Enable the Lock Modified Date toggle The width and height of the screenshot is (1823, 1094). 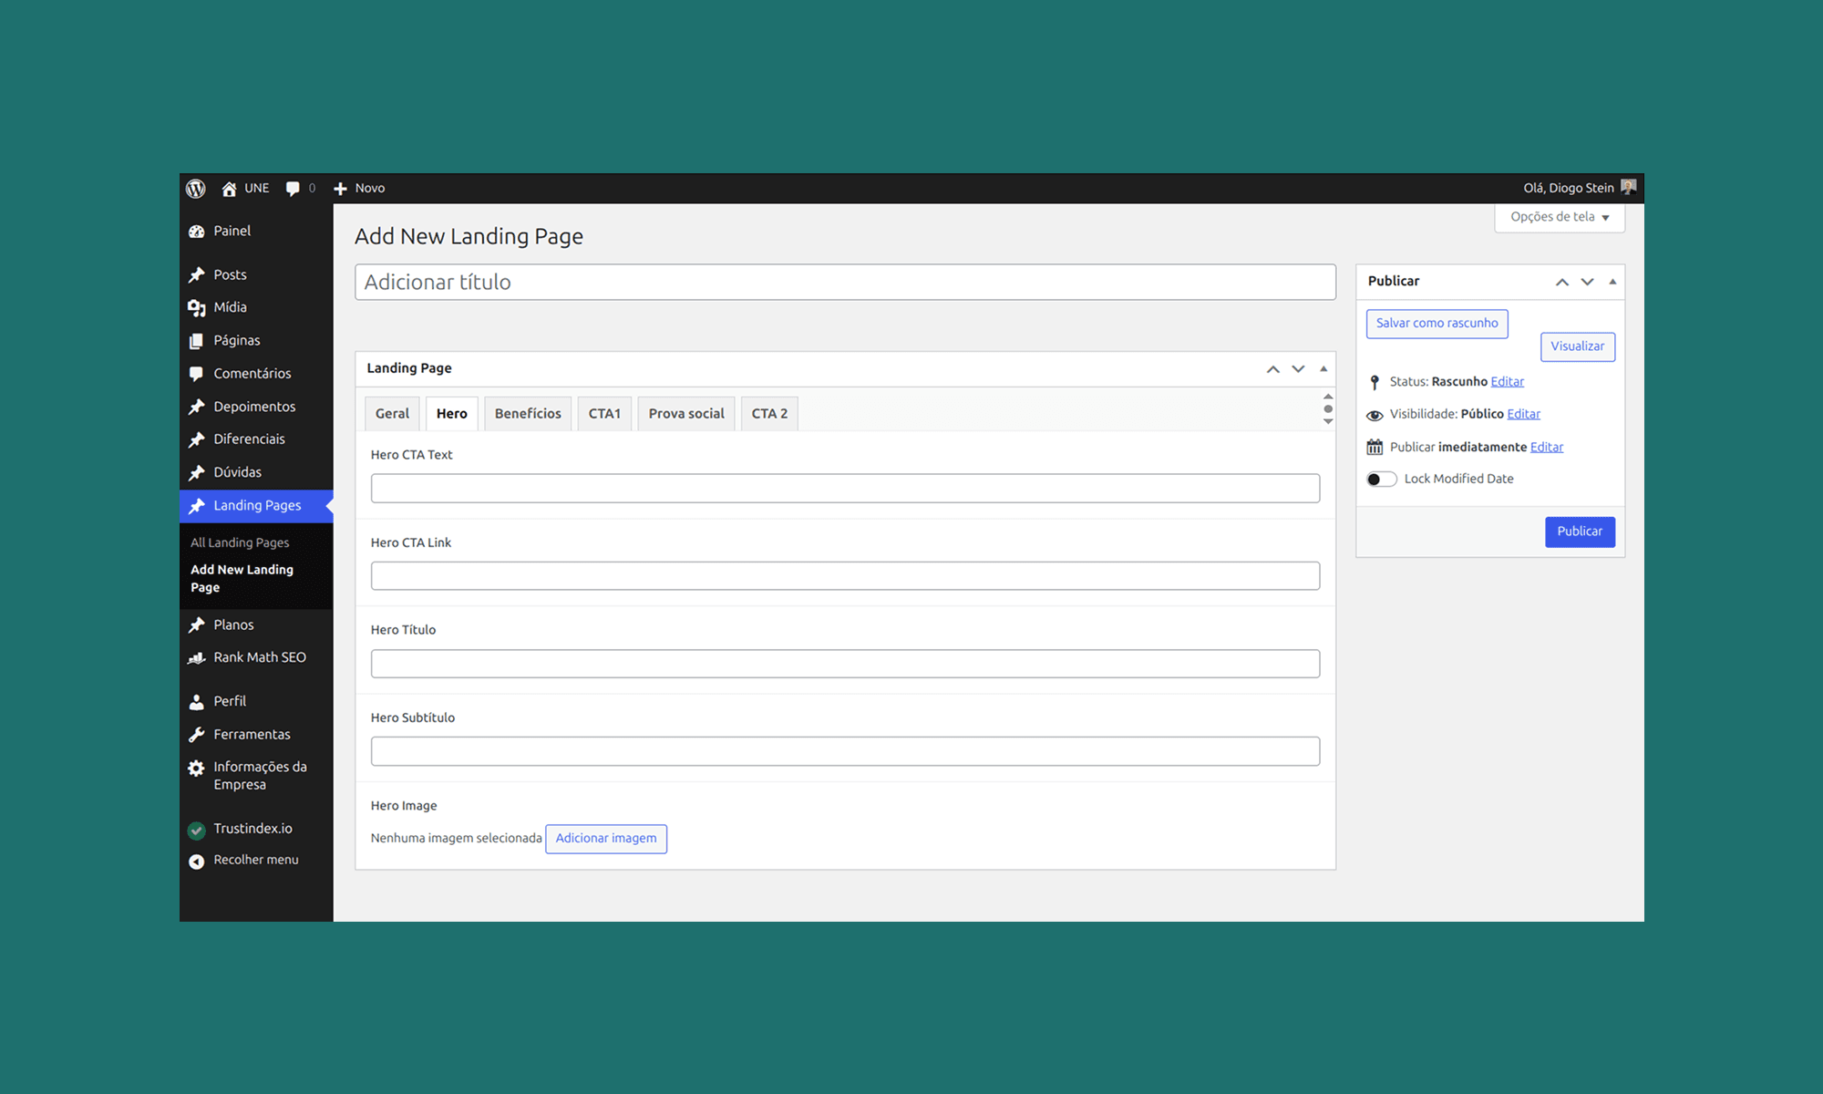tap(1381, 479)
